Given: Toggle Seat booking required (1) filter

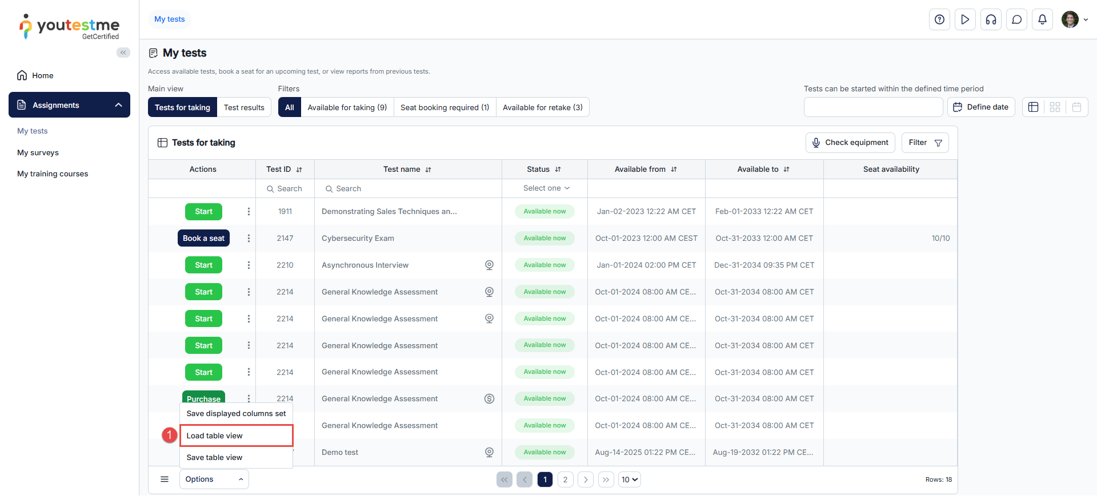Looking at the screenshot, I should coord(445,107).
